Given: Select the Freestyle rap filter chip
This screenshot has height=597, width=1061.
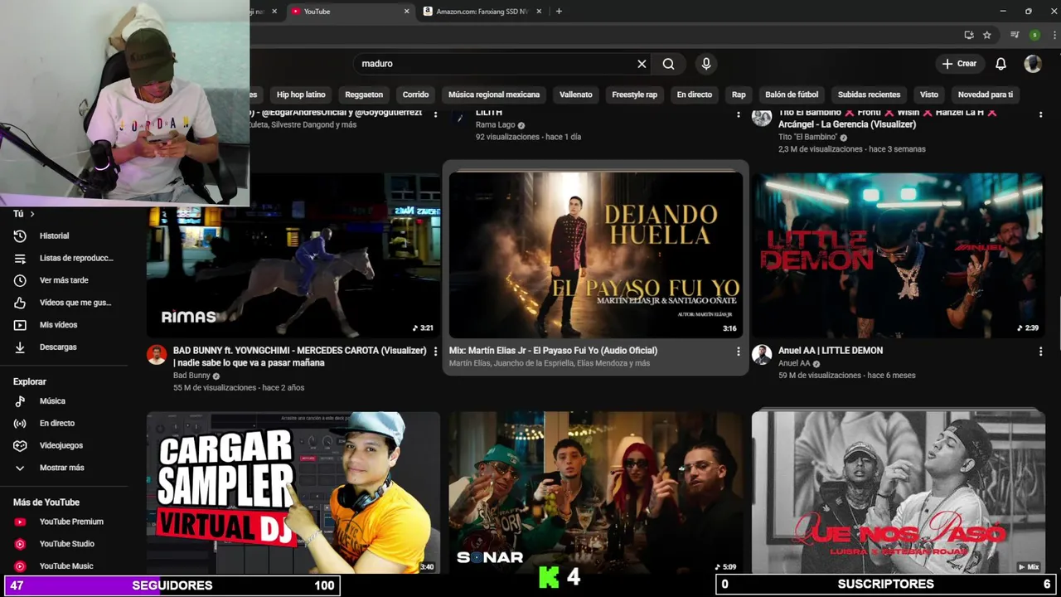Looking at the screenshot, I should click(634, 95).
